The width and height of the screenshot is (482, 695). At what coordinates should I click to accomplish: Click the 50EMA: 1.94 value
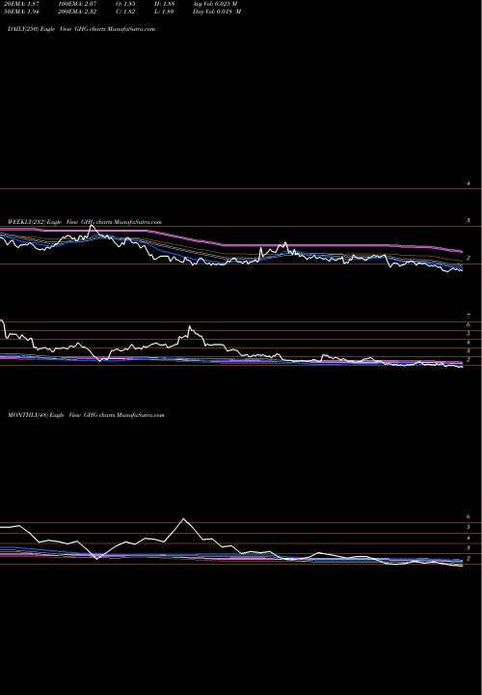click(21, 12)
